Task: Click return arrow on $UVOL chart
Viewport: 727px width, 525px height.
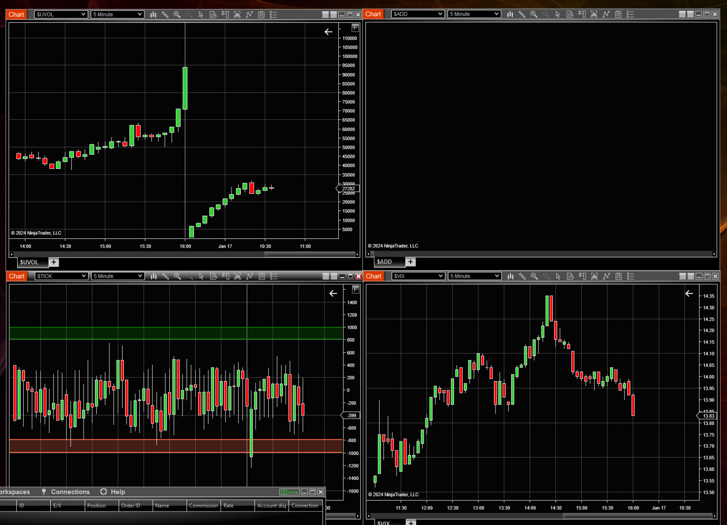Action: pyautogui.click(x=328, y=31)
